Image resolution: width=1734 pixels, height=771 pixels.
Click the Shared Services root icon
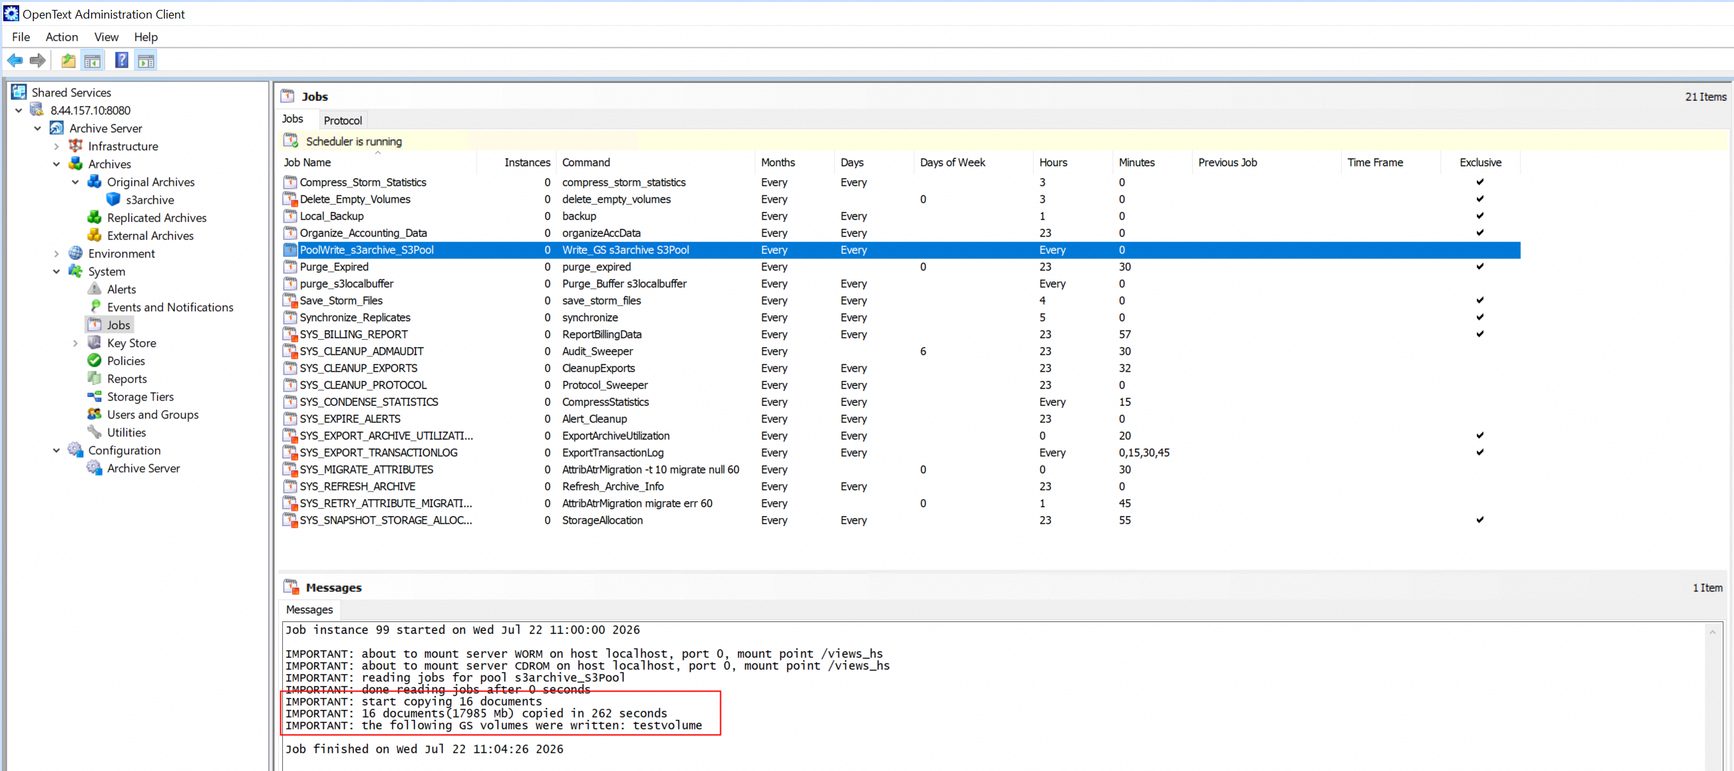[19, 92]
